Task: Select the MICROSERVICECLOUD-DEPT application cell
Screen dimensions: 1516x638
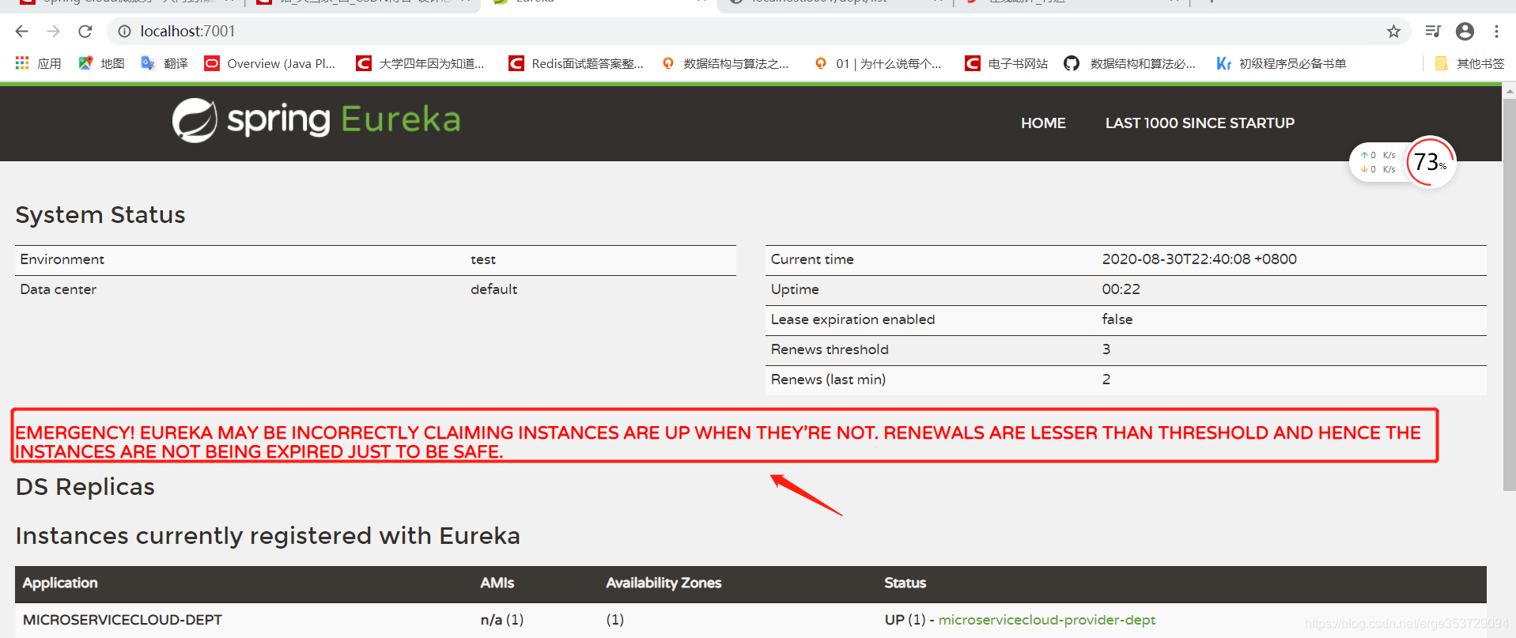Action: (123, 620)
